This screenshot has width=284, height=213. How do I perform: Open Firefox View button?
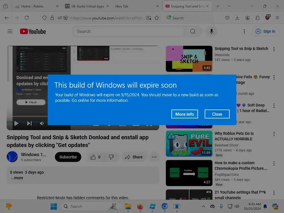pos(6,6)
